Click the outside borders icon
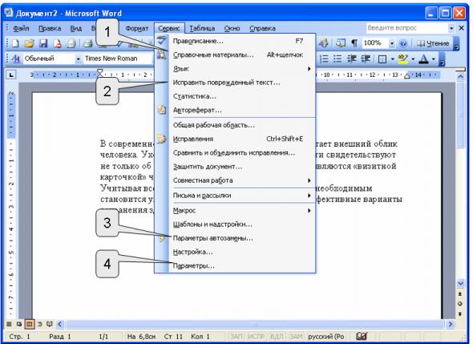The image size is (473, 344). [x=382, y=59]
